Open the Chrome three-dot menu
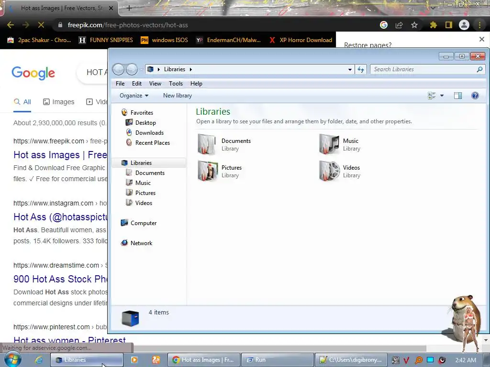The width and height of the screenshot is (490, 367). 479,25
